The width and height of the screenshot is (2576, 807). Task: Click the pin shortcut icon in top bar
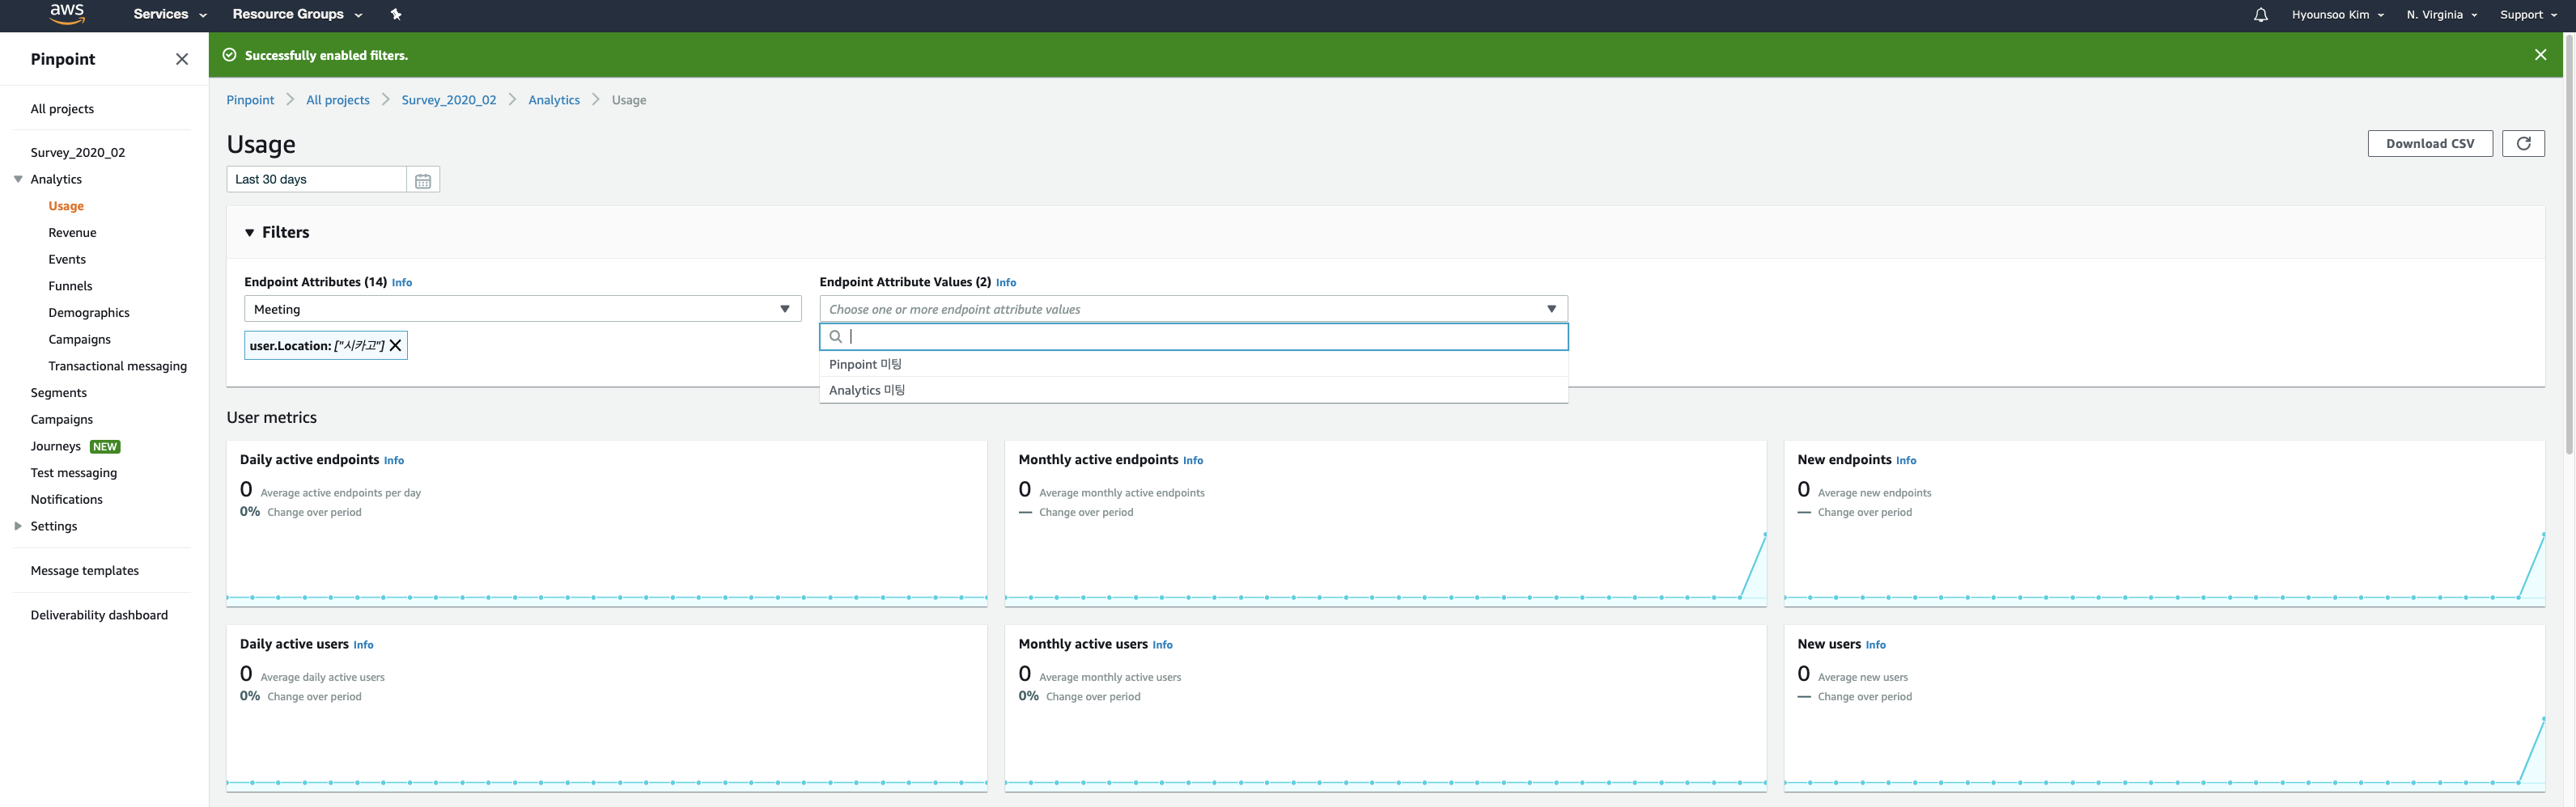tap(396, 15)
